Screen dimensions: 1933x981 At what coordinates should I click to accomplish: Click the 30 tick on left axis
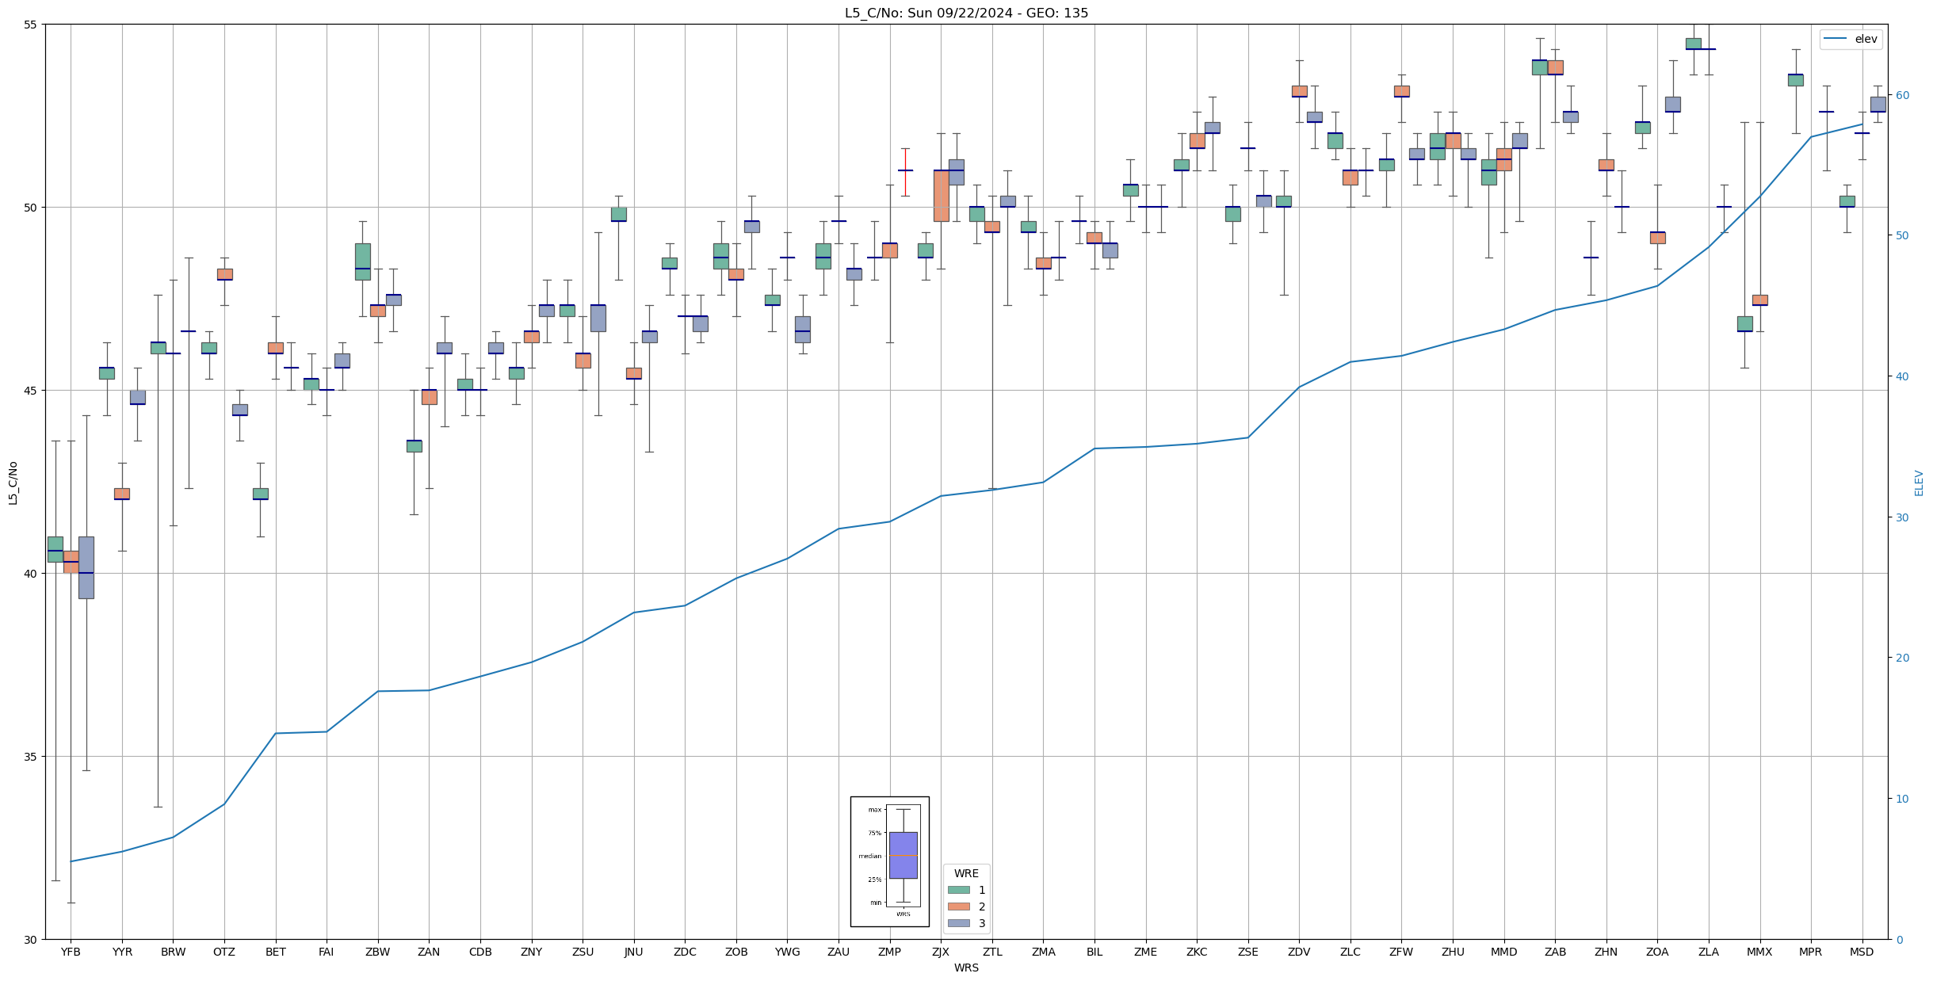click(x=29, y=940)
